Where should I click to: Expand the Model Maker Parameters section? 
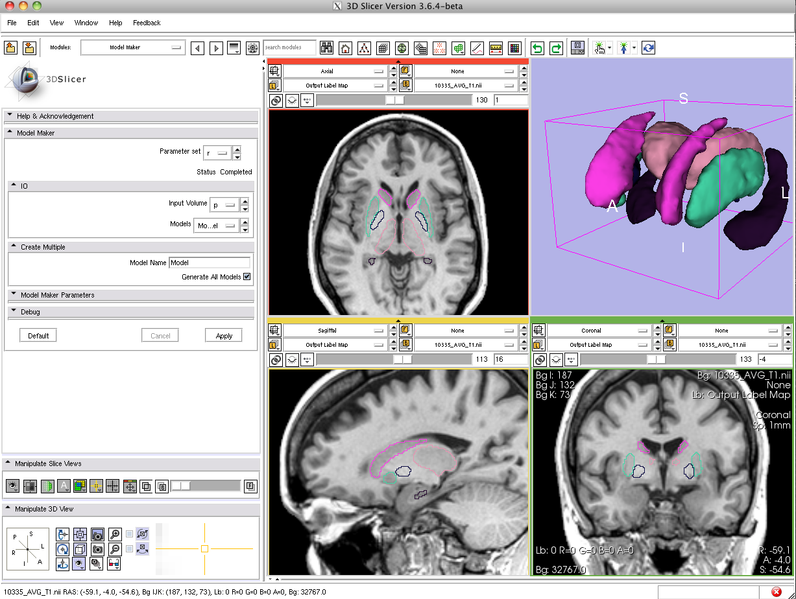[x=131, y=295]
